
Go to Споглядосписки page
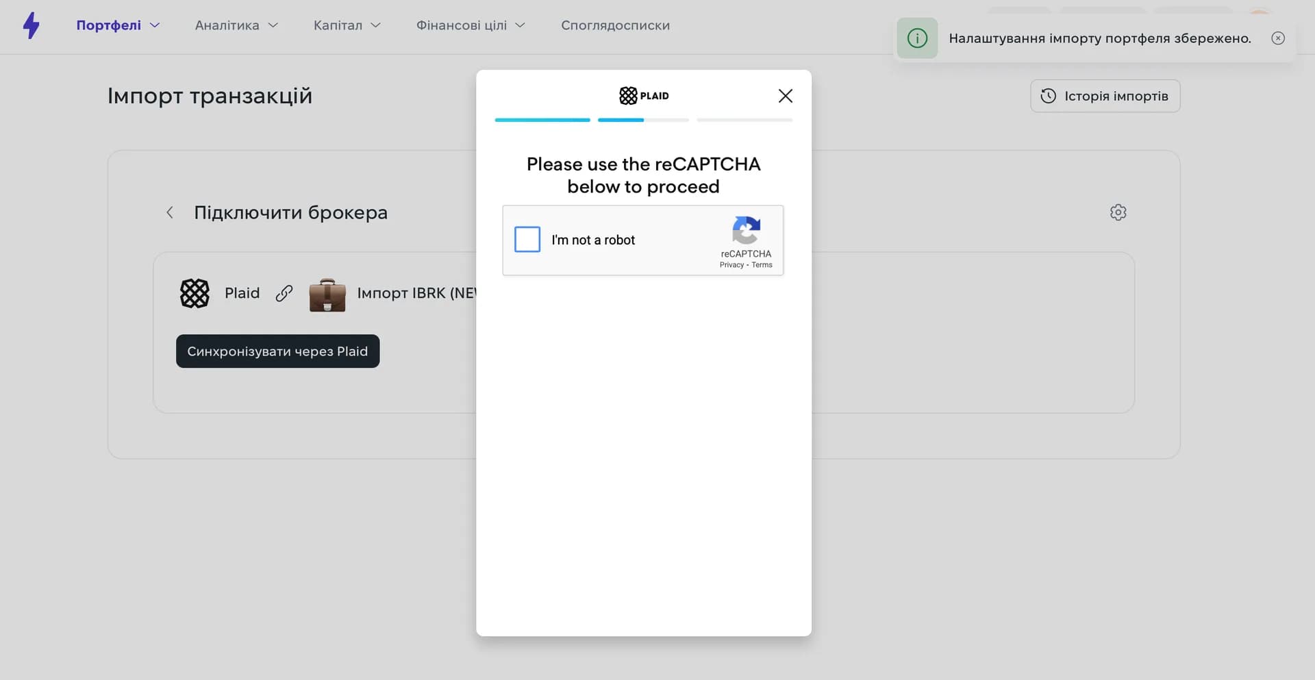(615, 25)
